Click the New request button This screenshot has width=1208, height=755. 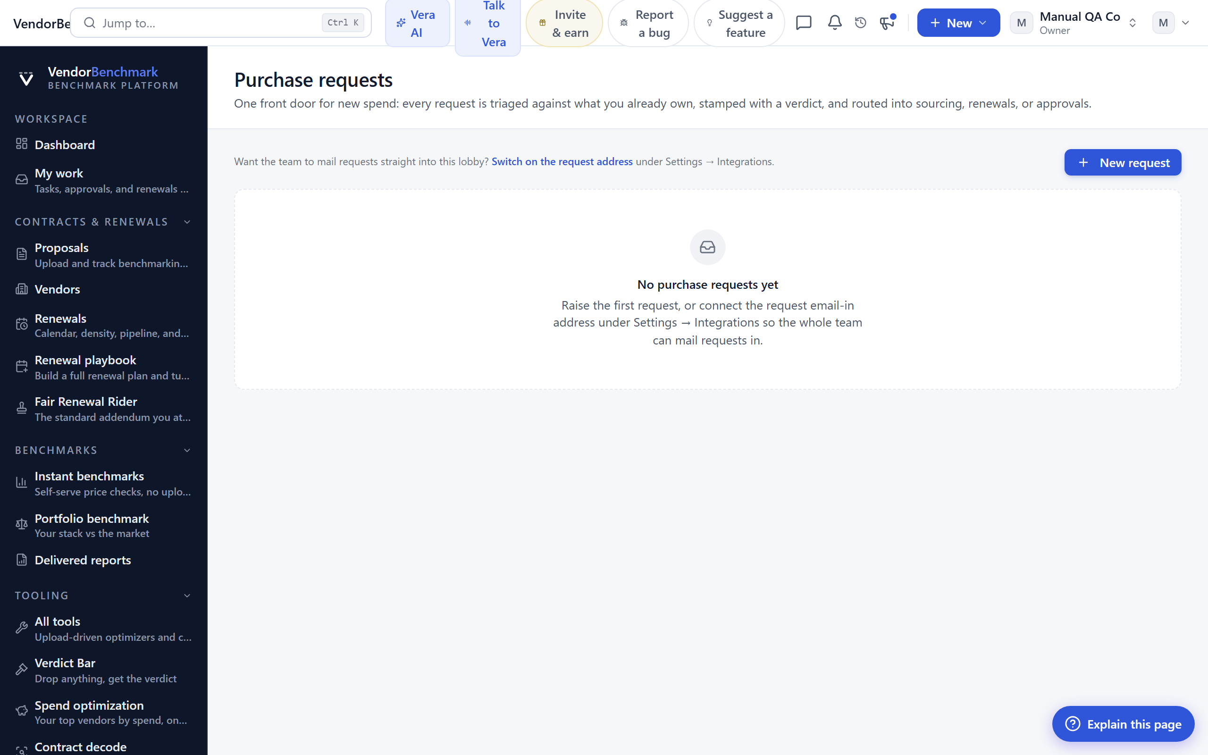tap(1123, 162)
